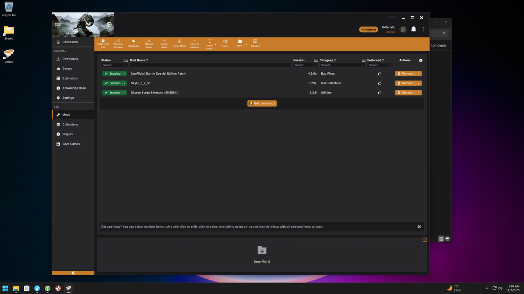Viewport: 524px width, 294px height.
Task: Click the Drop File(s) area
Action: (x=262, y=255)
